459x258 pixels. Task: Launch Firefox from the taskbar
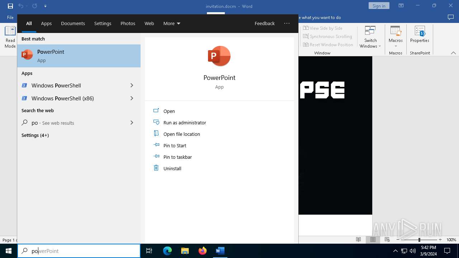pos(203,251)
